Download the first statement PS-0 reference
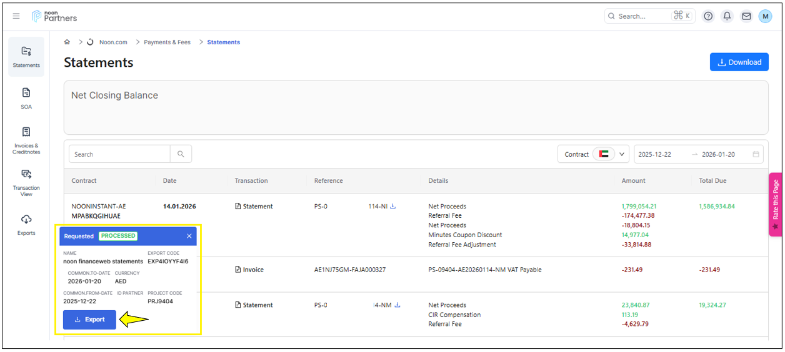Viewport: 785px width, 352px height. 393,207
